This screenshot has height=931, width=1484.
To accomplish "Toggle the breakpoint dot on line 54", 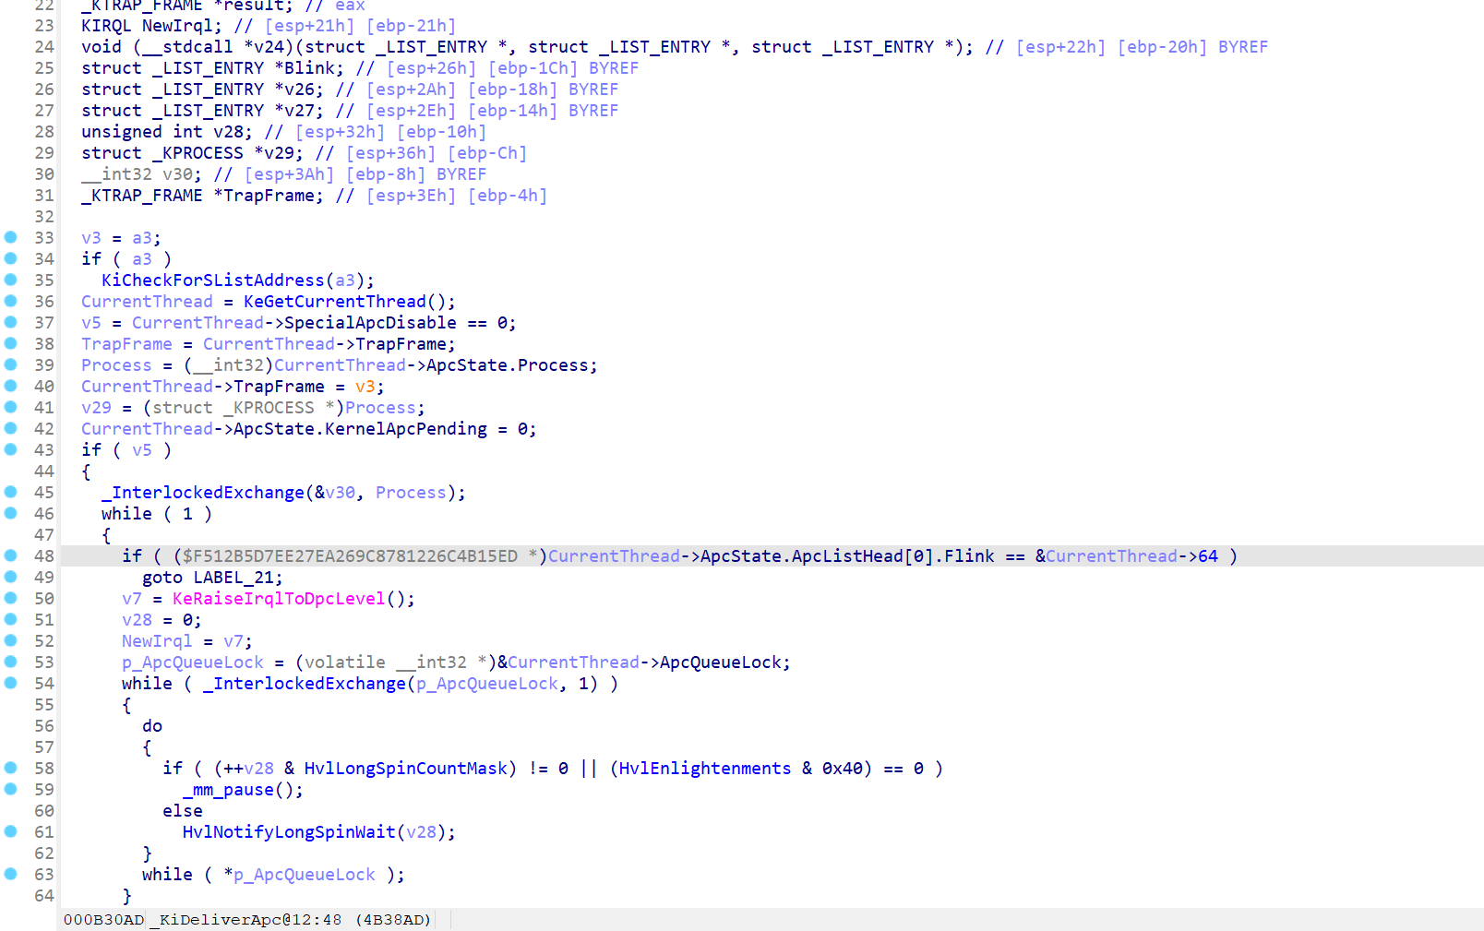I will [x=11, y=683].
